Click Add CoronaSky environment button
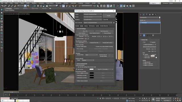Viewport: 182px width, 102px height. click(x=149, y=47)
